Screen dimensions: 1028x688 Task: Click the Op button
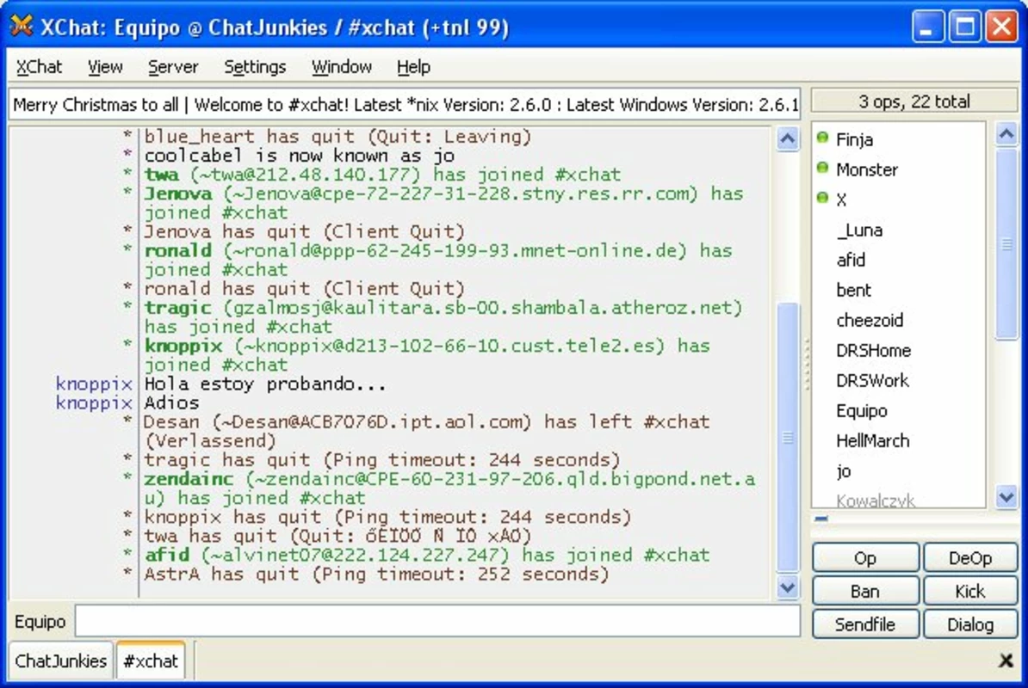click(x=864, y=558)
